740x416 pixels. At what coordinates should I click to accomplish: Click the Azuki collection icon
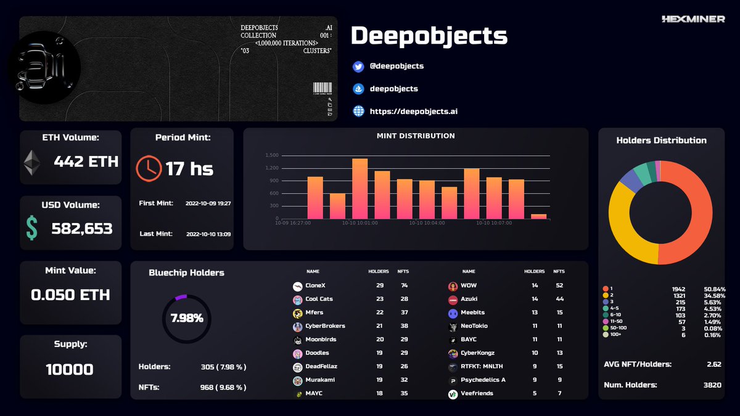[x=453, y=300]
